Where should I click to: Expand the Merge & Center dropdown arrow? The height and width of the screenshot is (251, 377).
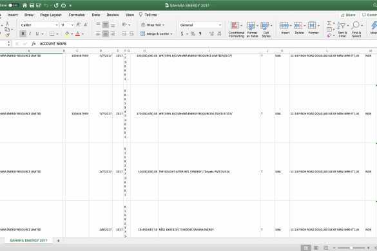171,34
